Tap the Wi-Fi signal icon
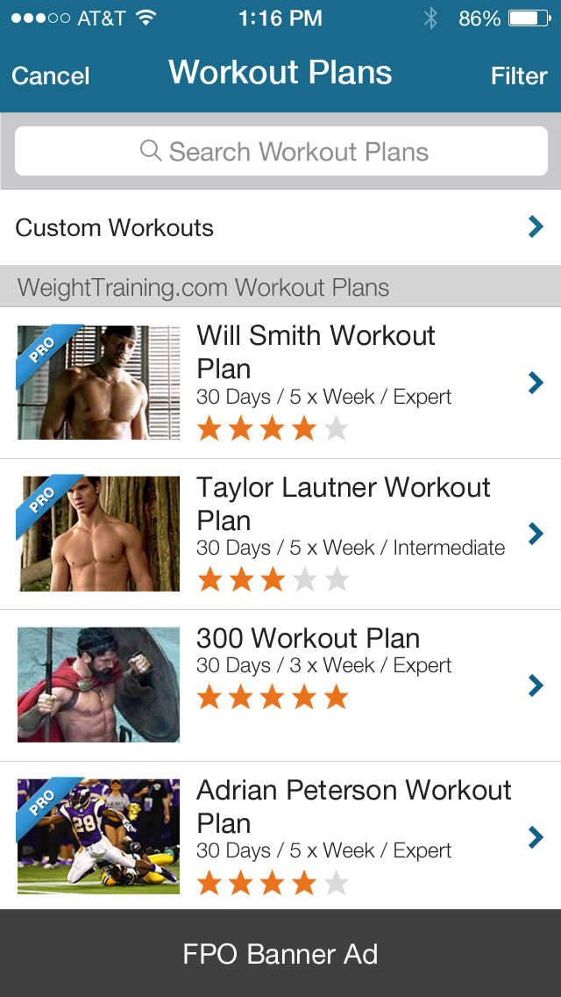Screen dimensions: 561x997 click(x=146, y=18)
